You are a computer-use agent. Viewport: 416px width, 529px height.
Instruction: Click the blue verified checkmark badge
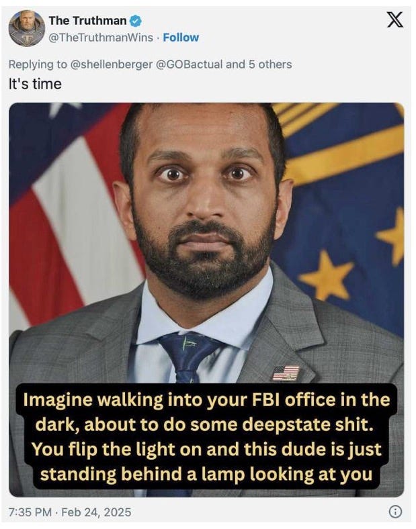135,21
